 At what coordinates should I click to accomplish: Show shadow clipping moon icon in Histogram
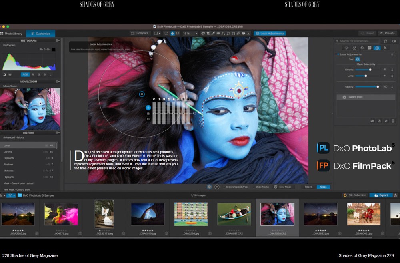click(x=4, y=74)
